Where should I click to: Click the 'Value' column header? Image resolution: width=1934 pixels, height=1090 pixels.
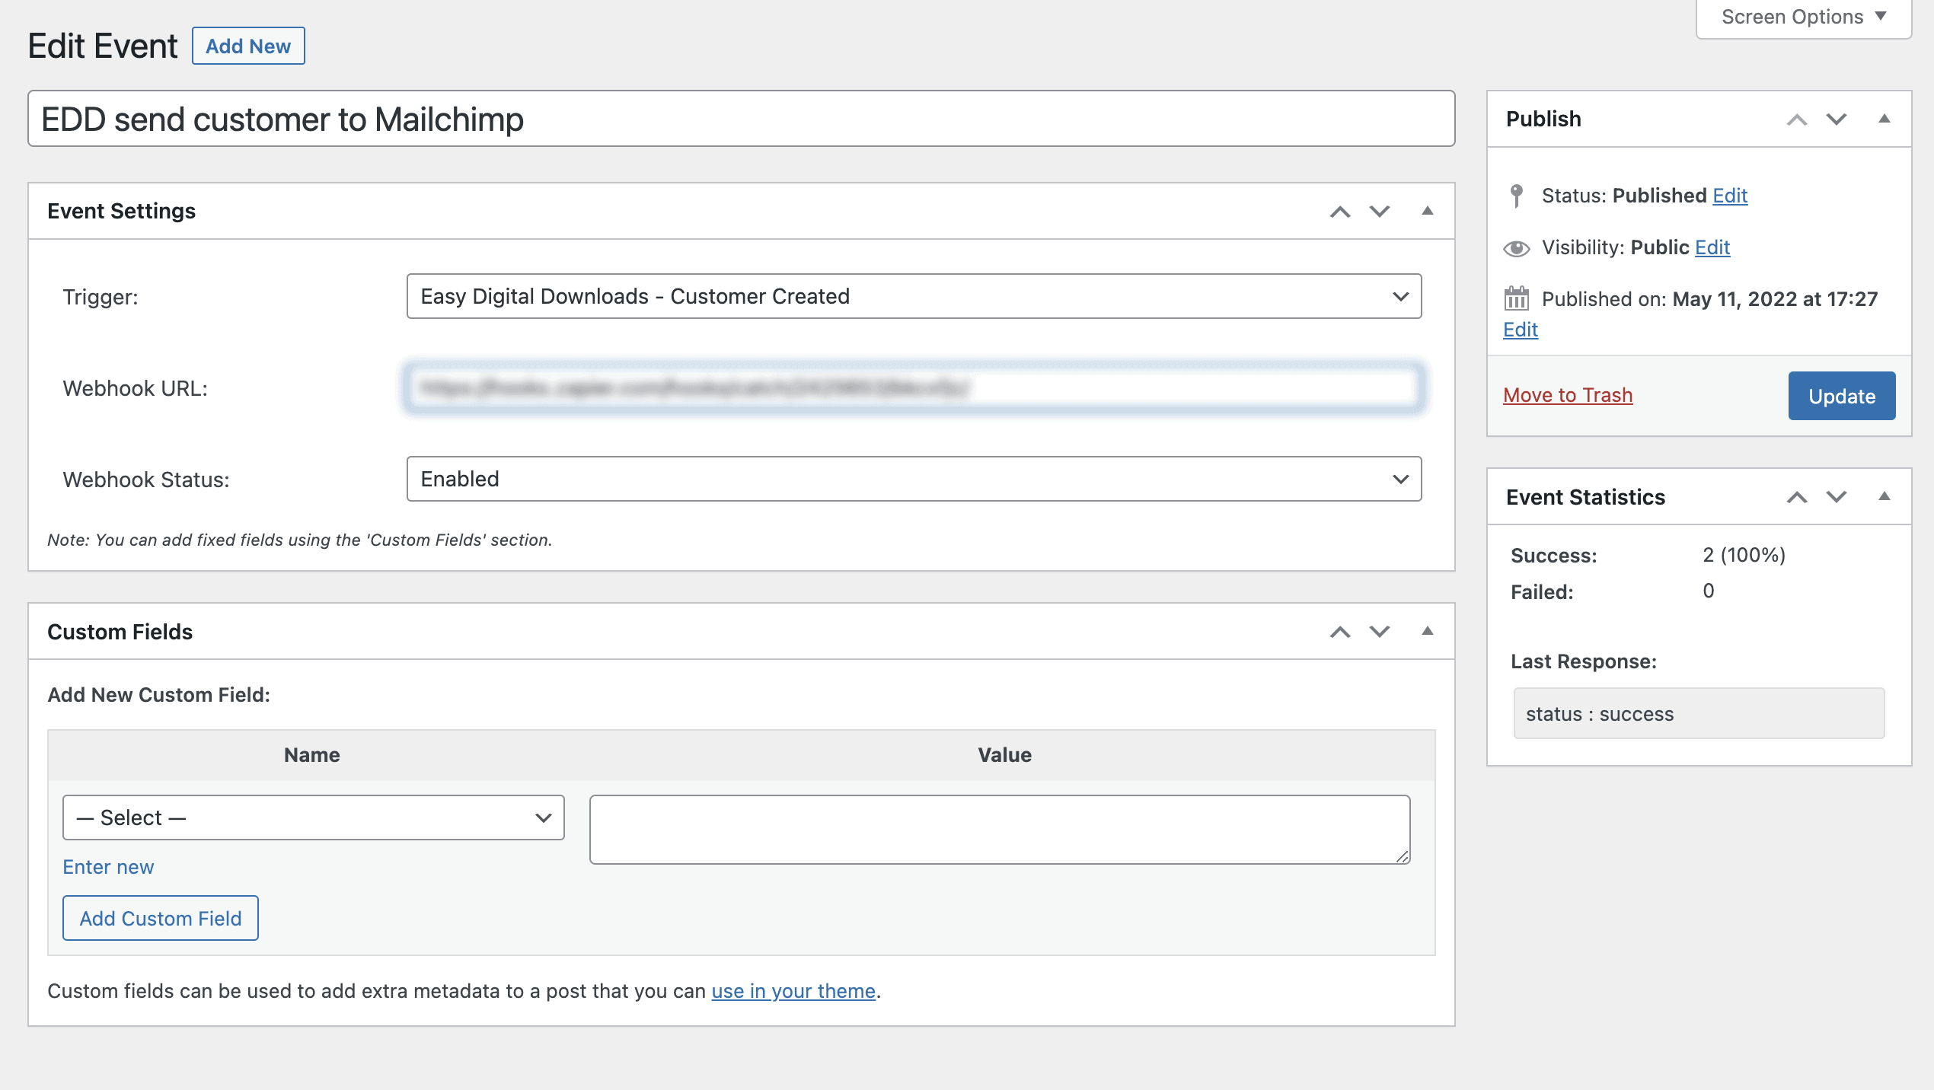[1004, 755]
